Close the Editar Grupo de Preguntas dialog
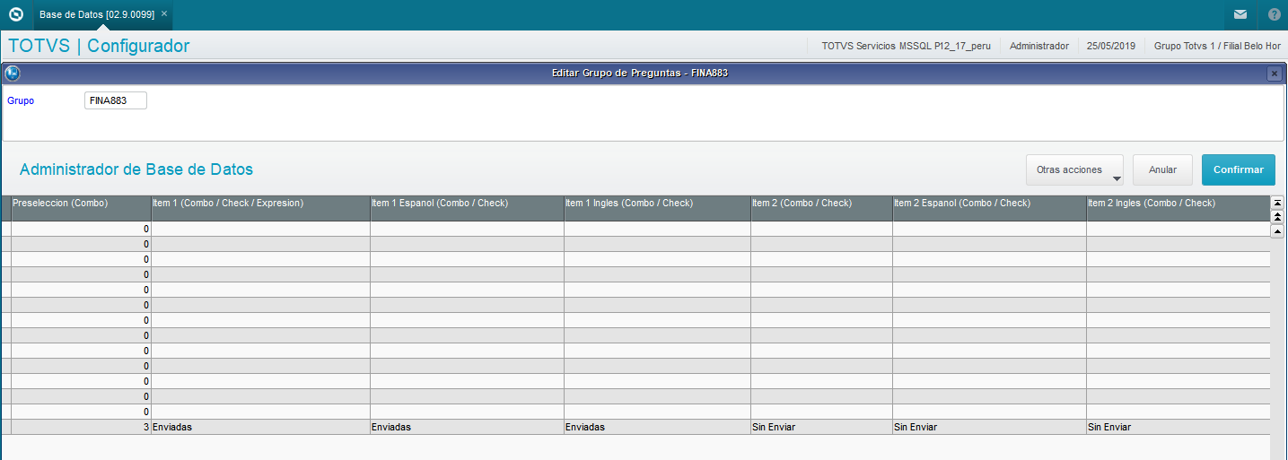Image resolution: width=1288 pixels, height=460 pixels. [x=1274, y=74]
